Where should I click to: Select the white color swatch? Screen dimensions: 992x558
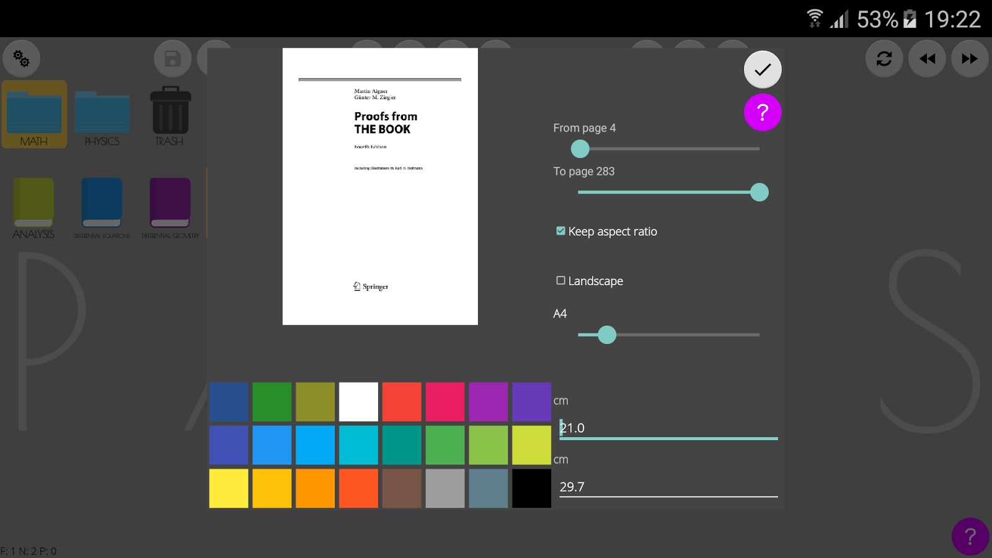coord(358,402)
